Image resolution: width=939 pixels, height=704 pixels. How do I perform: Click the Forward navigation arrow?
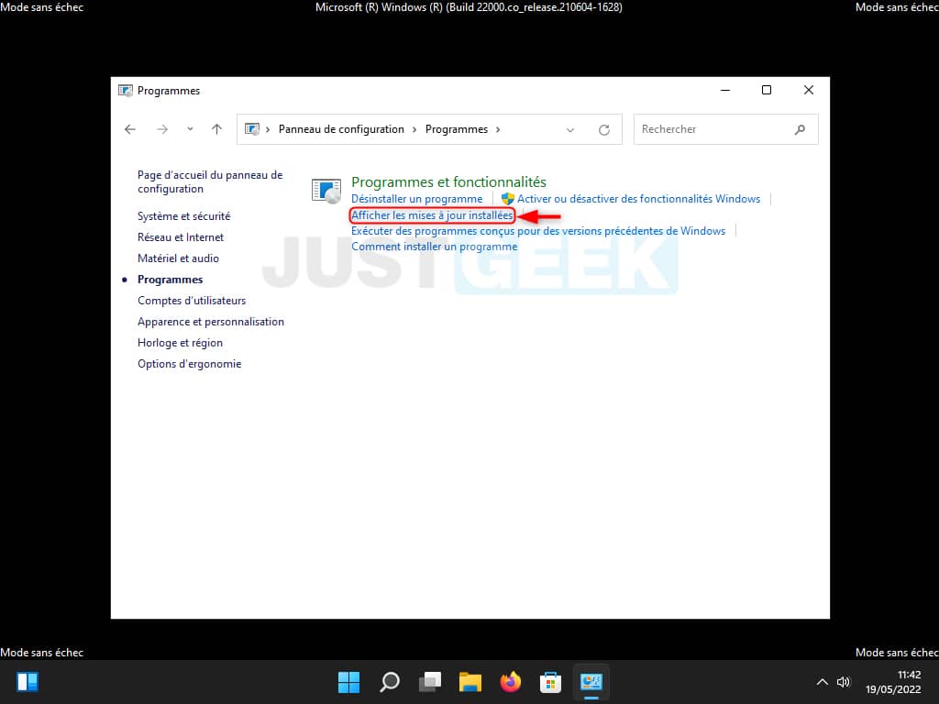tap(161, 129)
